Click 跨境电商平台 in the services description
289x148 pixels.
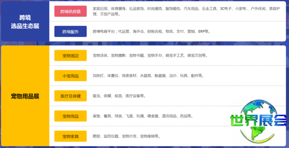tap(104, 31)
